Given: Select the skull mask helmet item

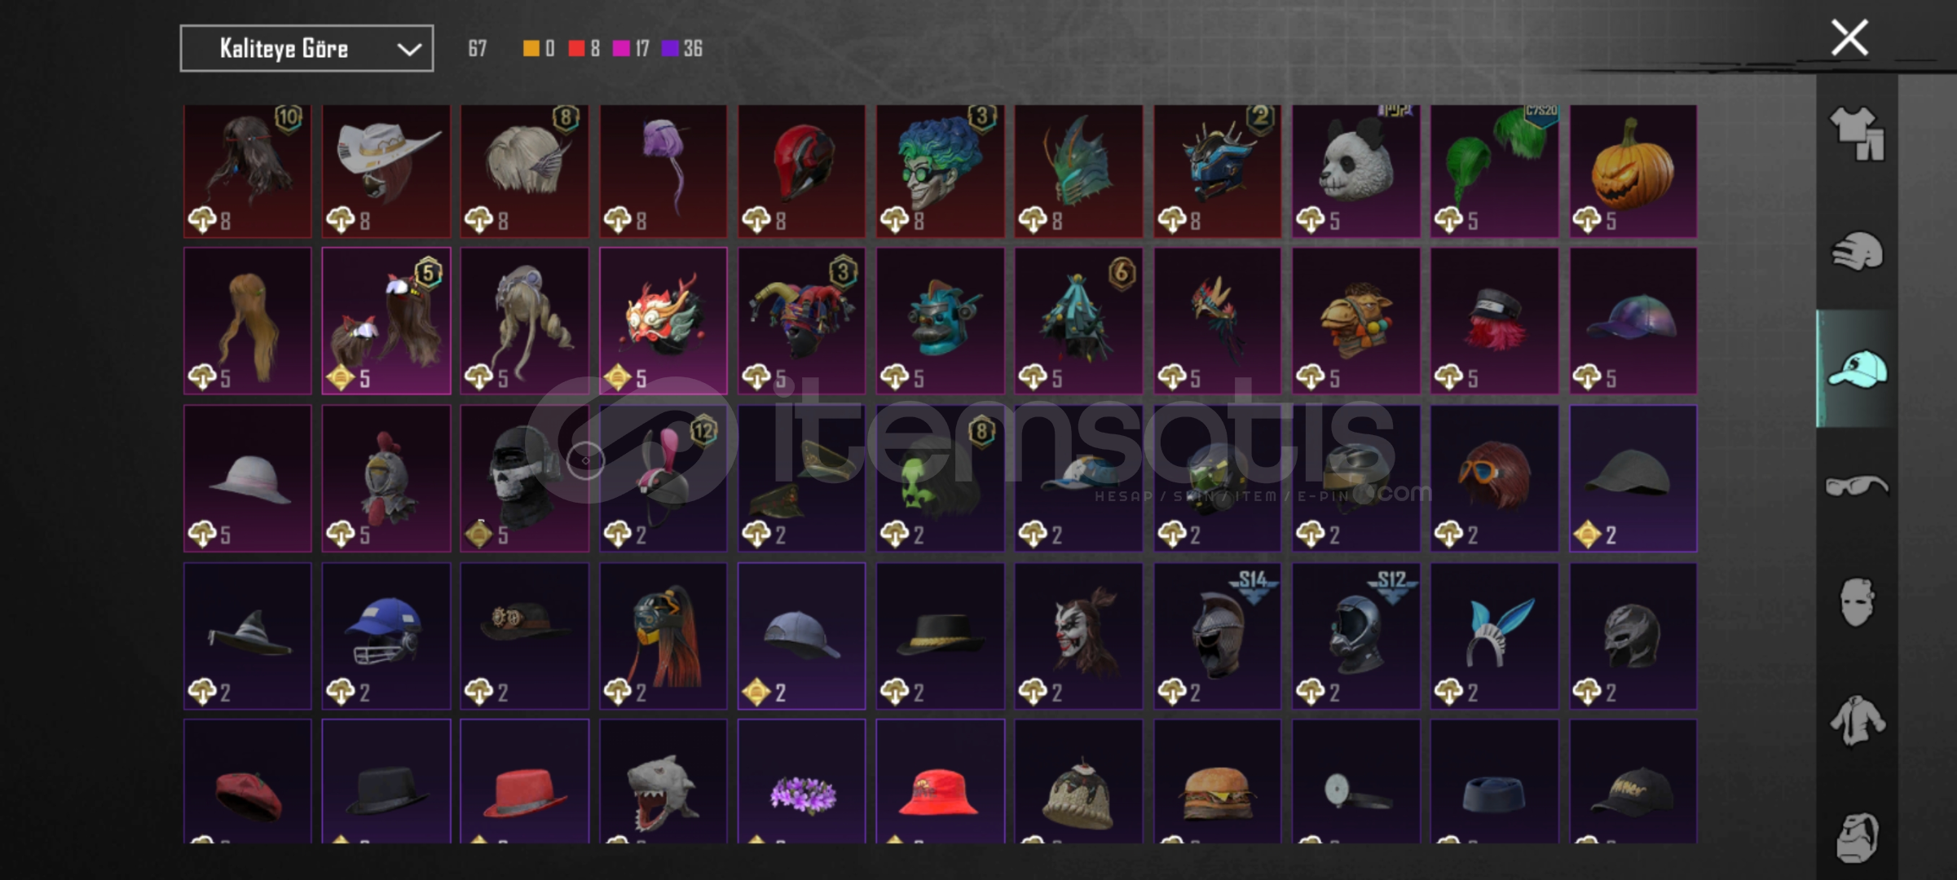Looking at the screenshot, I should (x=524, y=478).
